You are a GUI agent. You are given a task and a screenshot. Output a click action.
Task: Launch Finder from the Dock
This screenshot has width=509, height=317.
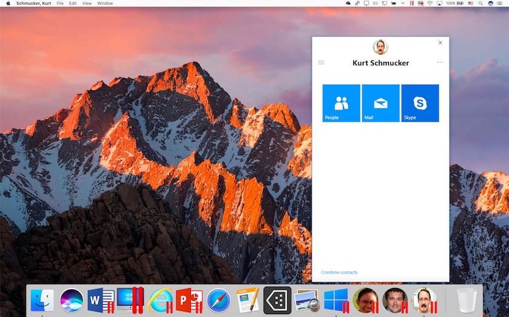42,301
